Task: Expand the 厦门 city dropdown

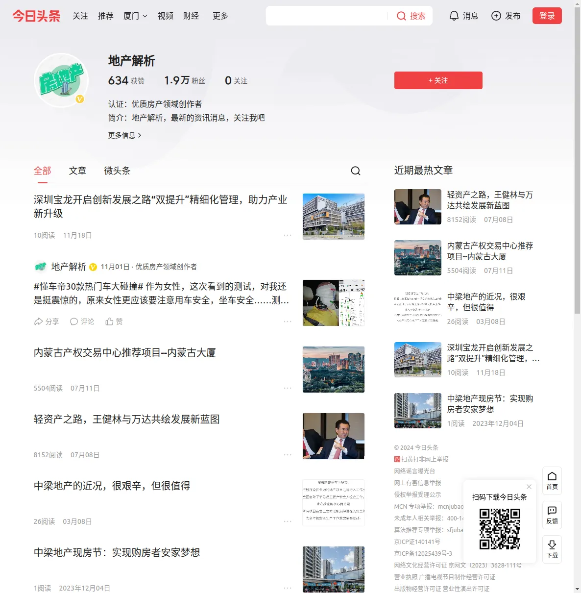Action: (135, 16)
